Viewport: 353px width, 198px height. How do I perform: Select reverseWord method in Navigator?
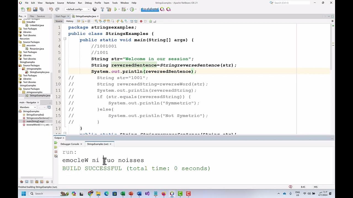pyautogui.click(x=38, y=125)
